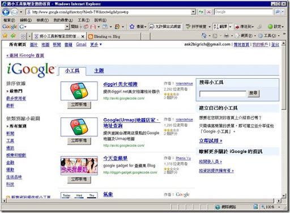
Task: Click the Google Toolbar logo
Action: pos(10,27)
